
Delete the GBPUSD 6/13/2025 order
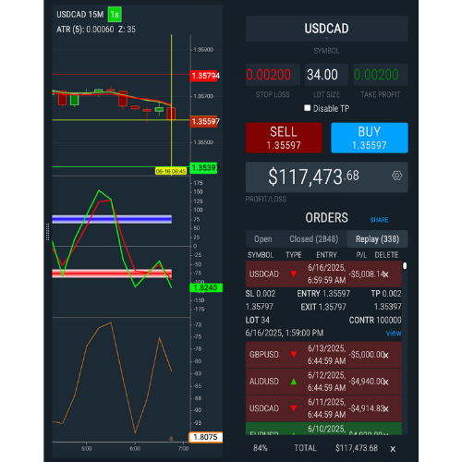click(x=385, y=355)
